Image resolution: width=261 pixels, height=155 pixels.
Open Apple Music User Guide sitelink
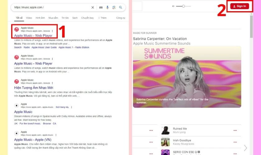click(44, 47)
